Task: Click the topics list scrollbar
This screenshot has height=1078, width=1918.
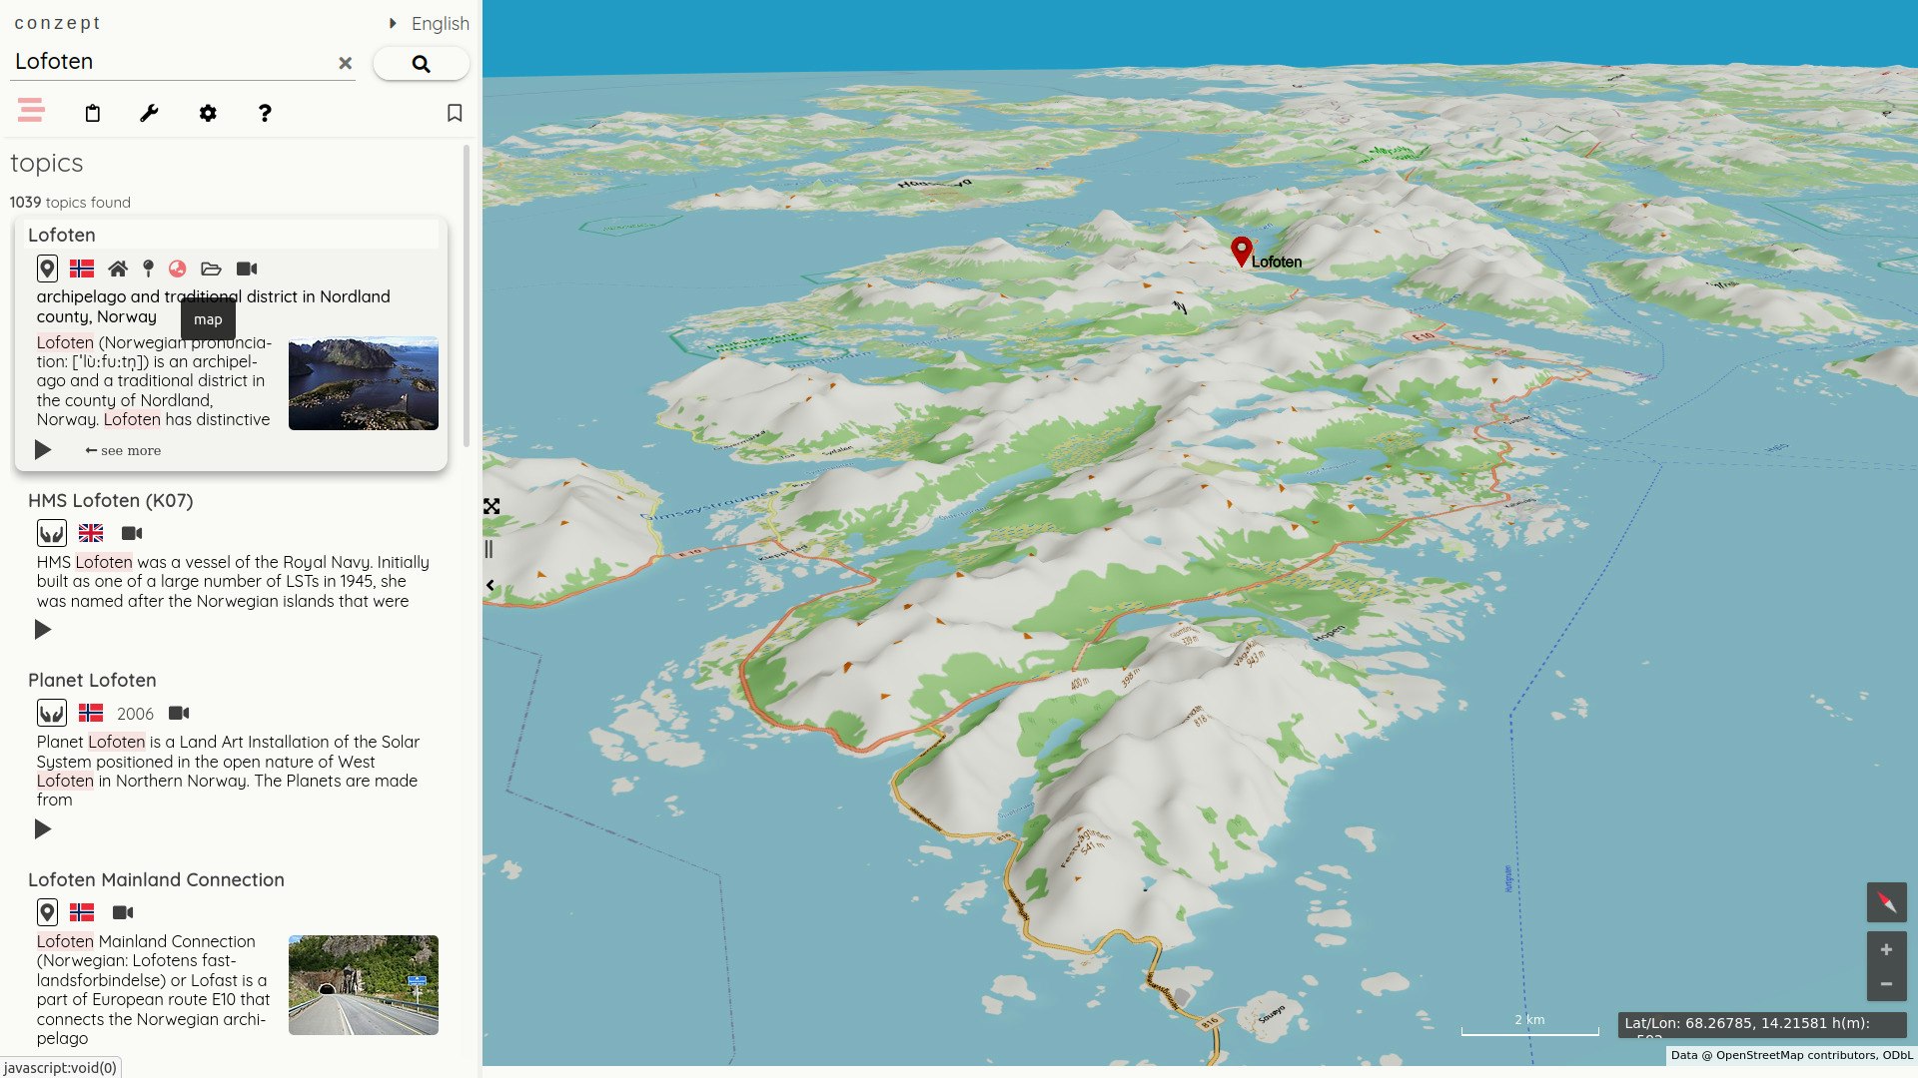Action: pos(467,296)
